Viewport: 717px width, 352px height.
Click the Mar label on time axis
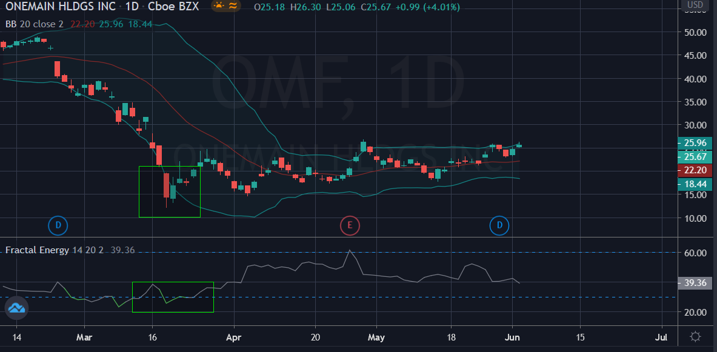(x=85, y=338)
